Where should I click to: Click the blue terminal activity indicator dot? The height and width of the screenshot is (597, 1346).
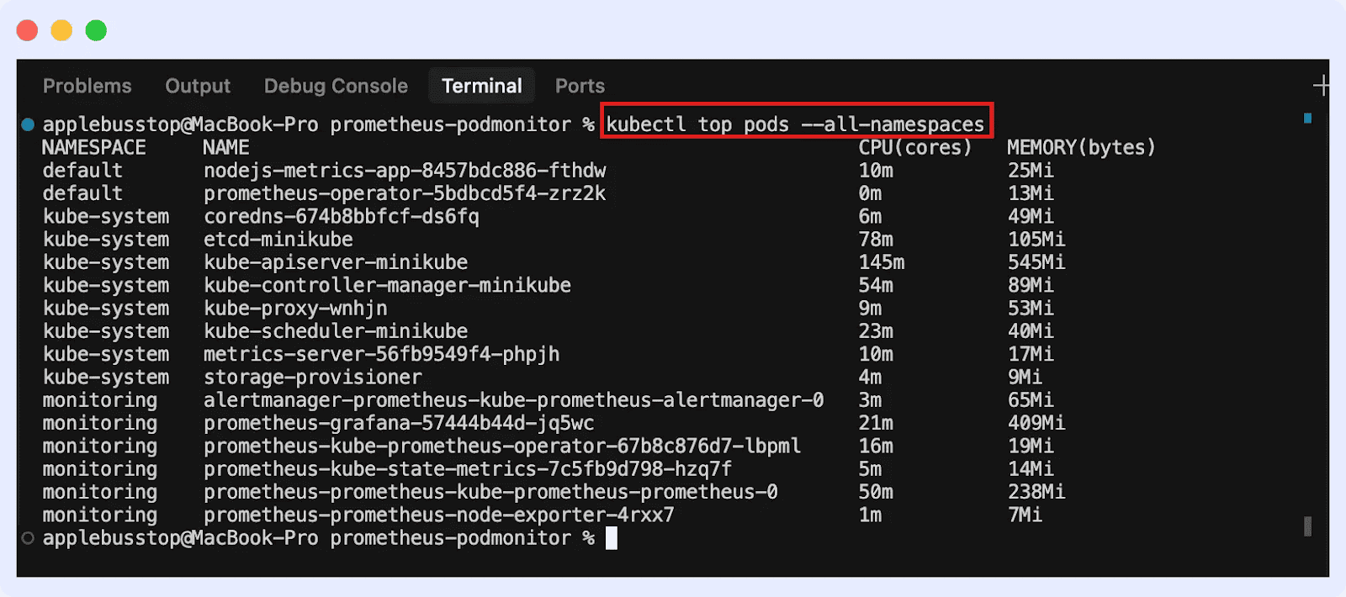pyautogui.click(x=27, y=123)
